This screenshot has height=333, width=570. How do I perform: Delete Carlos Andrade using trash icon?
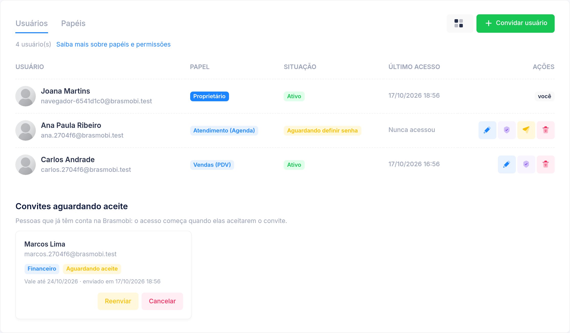pyautogui.click(x=545, y=164)
